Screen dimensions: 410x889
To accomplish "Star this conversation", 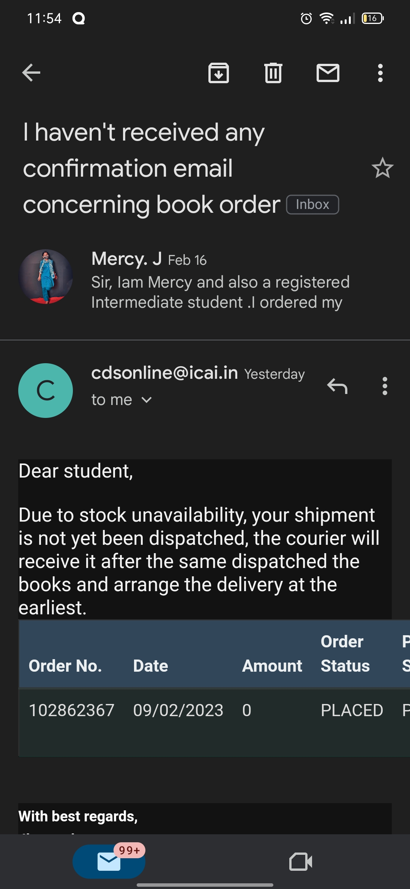I will click(x=382, y=168).
